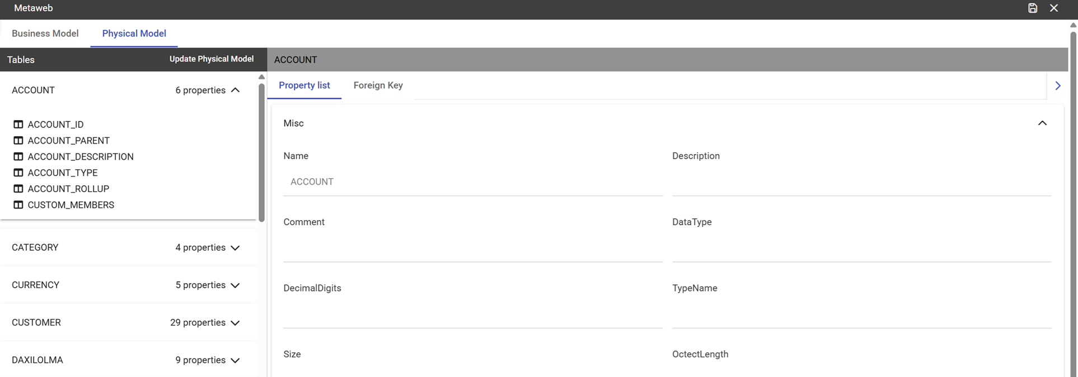
Task: Click the ACCOUNT_TYPE column icon
Action: (18, 173)
